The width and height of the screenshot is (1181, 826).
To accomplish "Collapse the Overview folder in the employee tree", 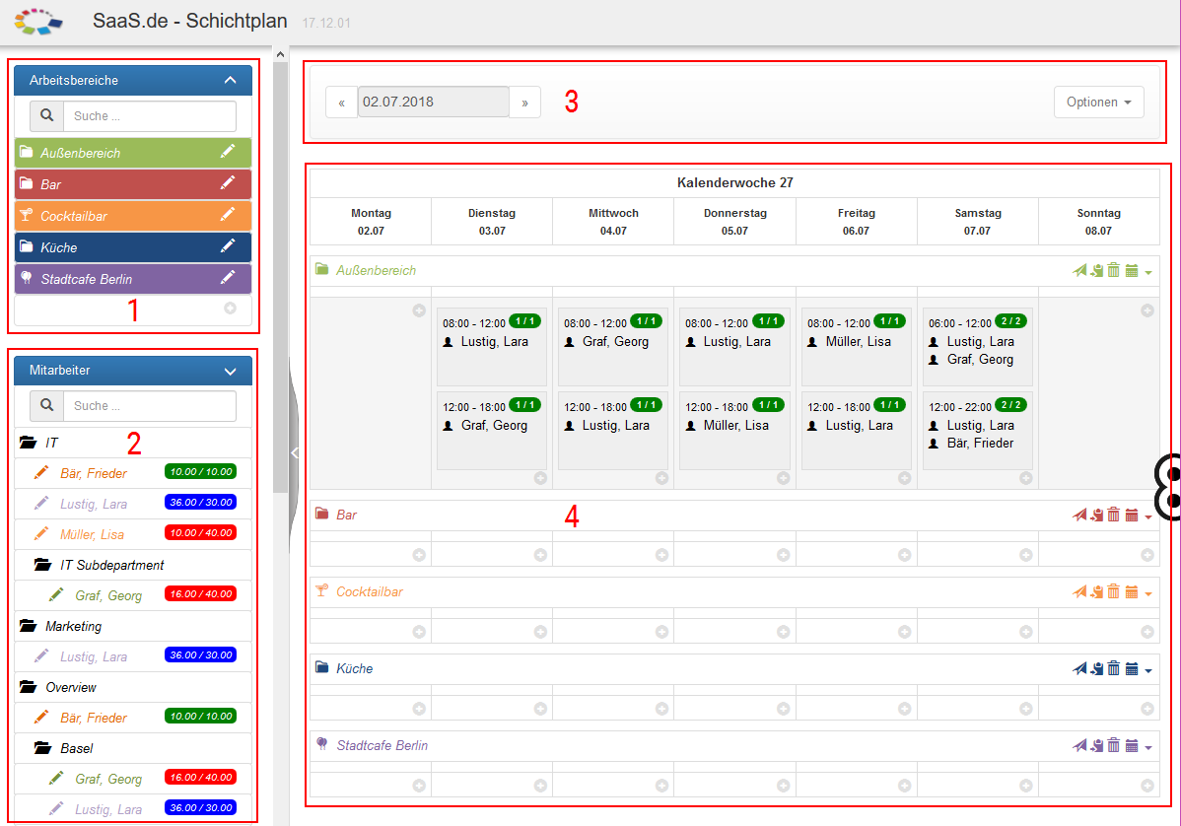I will pos(28,687).
